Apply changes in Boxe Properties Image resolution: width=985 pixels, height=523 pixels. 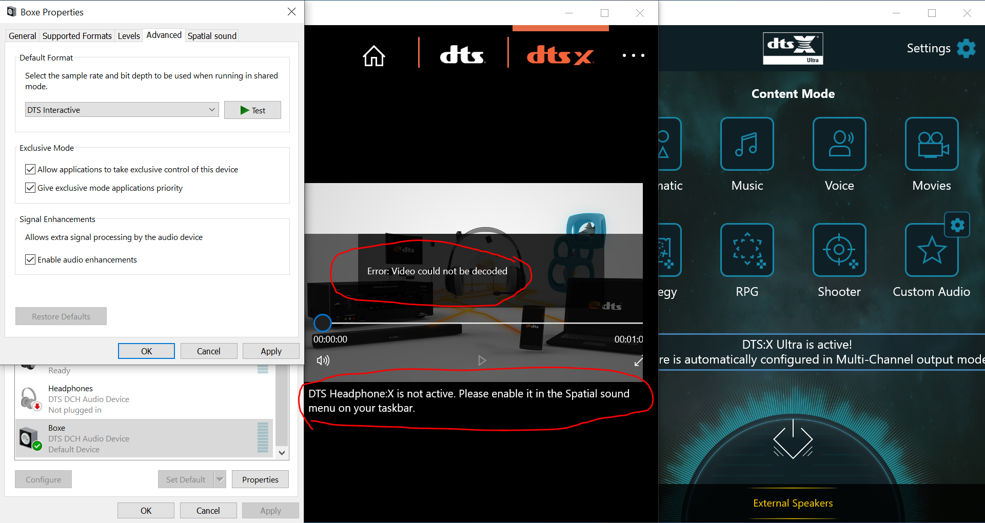tap(271, 351)
